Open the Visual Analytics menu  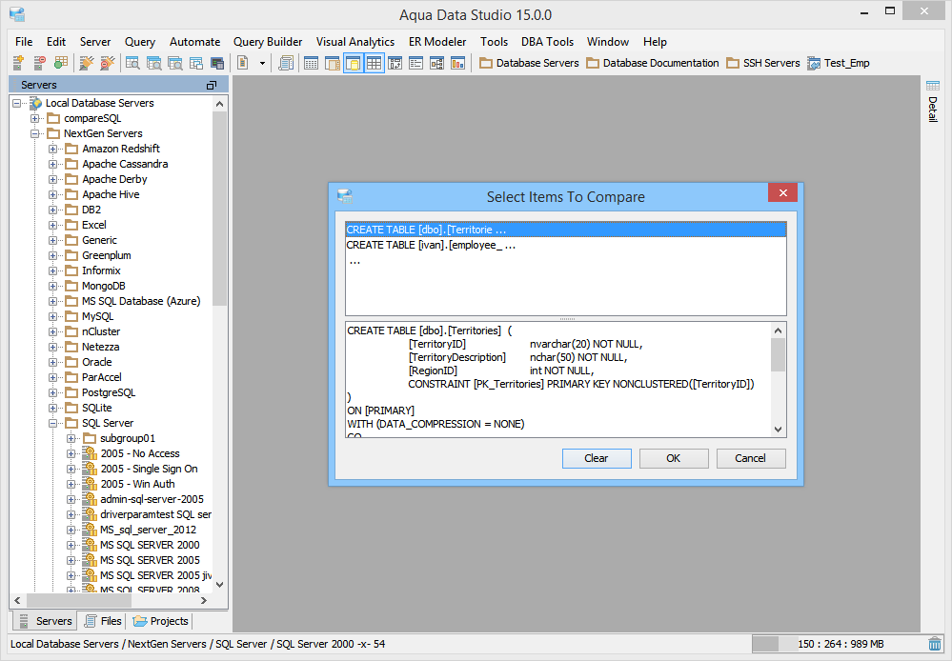355,42
